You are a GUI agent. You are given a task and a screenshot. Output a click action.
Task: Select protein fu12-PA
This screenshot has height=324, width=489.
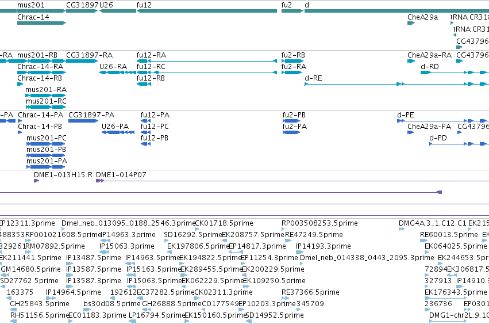(x=155, y=115)
